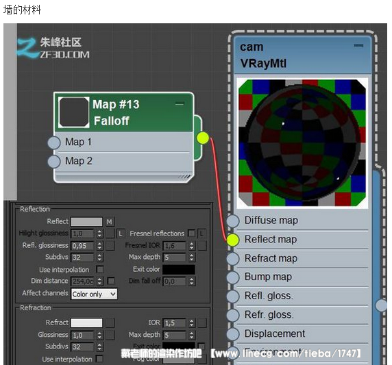The height and width of the screenshot is (365, 392).
Task: Click the refraction IOR spinner arrows
Action: pos(191,323)
